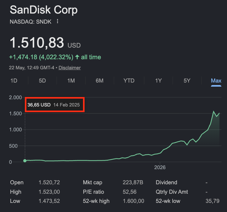Click the green data point marker on chart
This screenshot has width=227, height=212.
pos(25,161)
